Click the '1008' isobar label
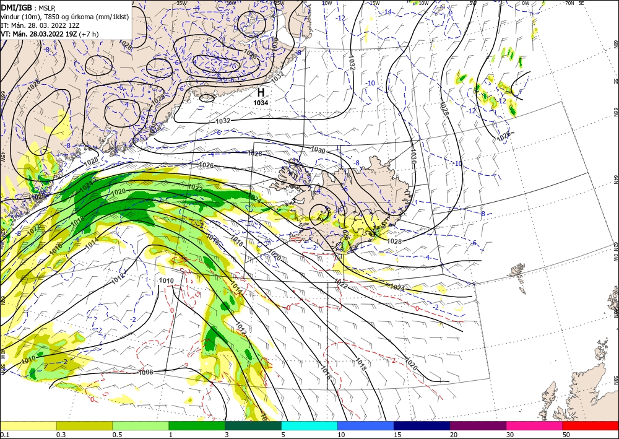Image resolution: width=619 pixels, height=439 pixels. coord(145,372)
